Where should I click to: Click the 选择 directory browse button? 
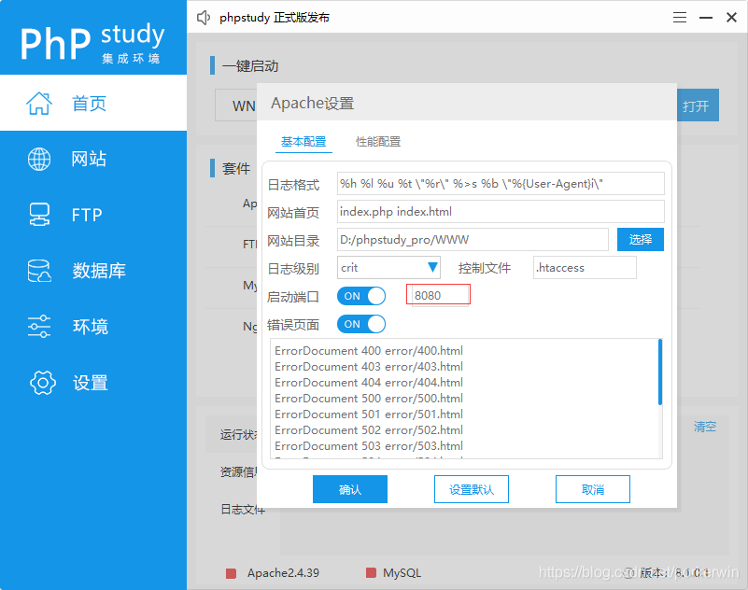point(641,239)
